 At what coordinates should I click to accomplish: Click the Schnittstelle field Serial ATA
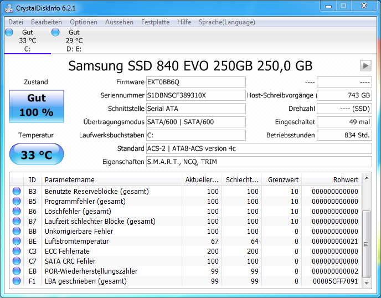point(196,109)
